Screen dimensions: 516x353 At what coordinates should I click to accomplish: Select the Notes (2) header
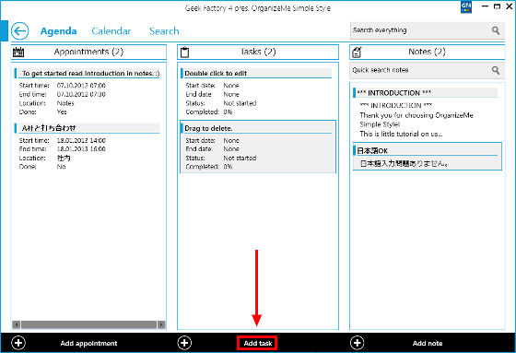pos(427,52)
